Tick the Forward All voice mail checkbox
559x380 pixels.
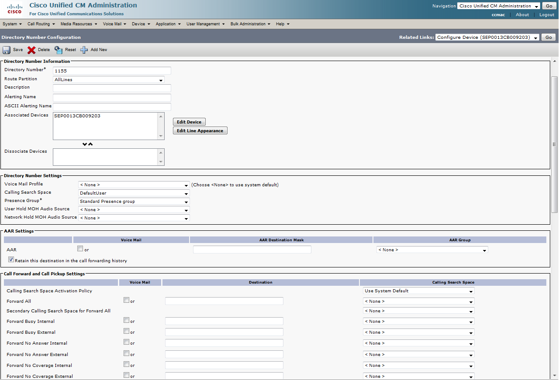(126, 300)
